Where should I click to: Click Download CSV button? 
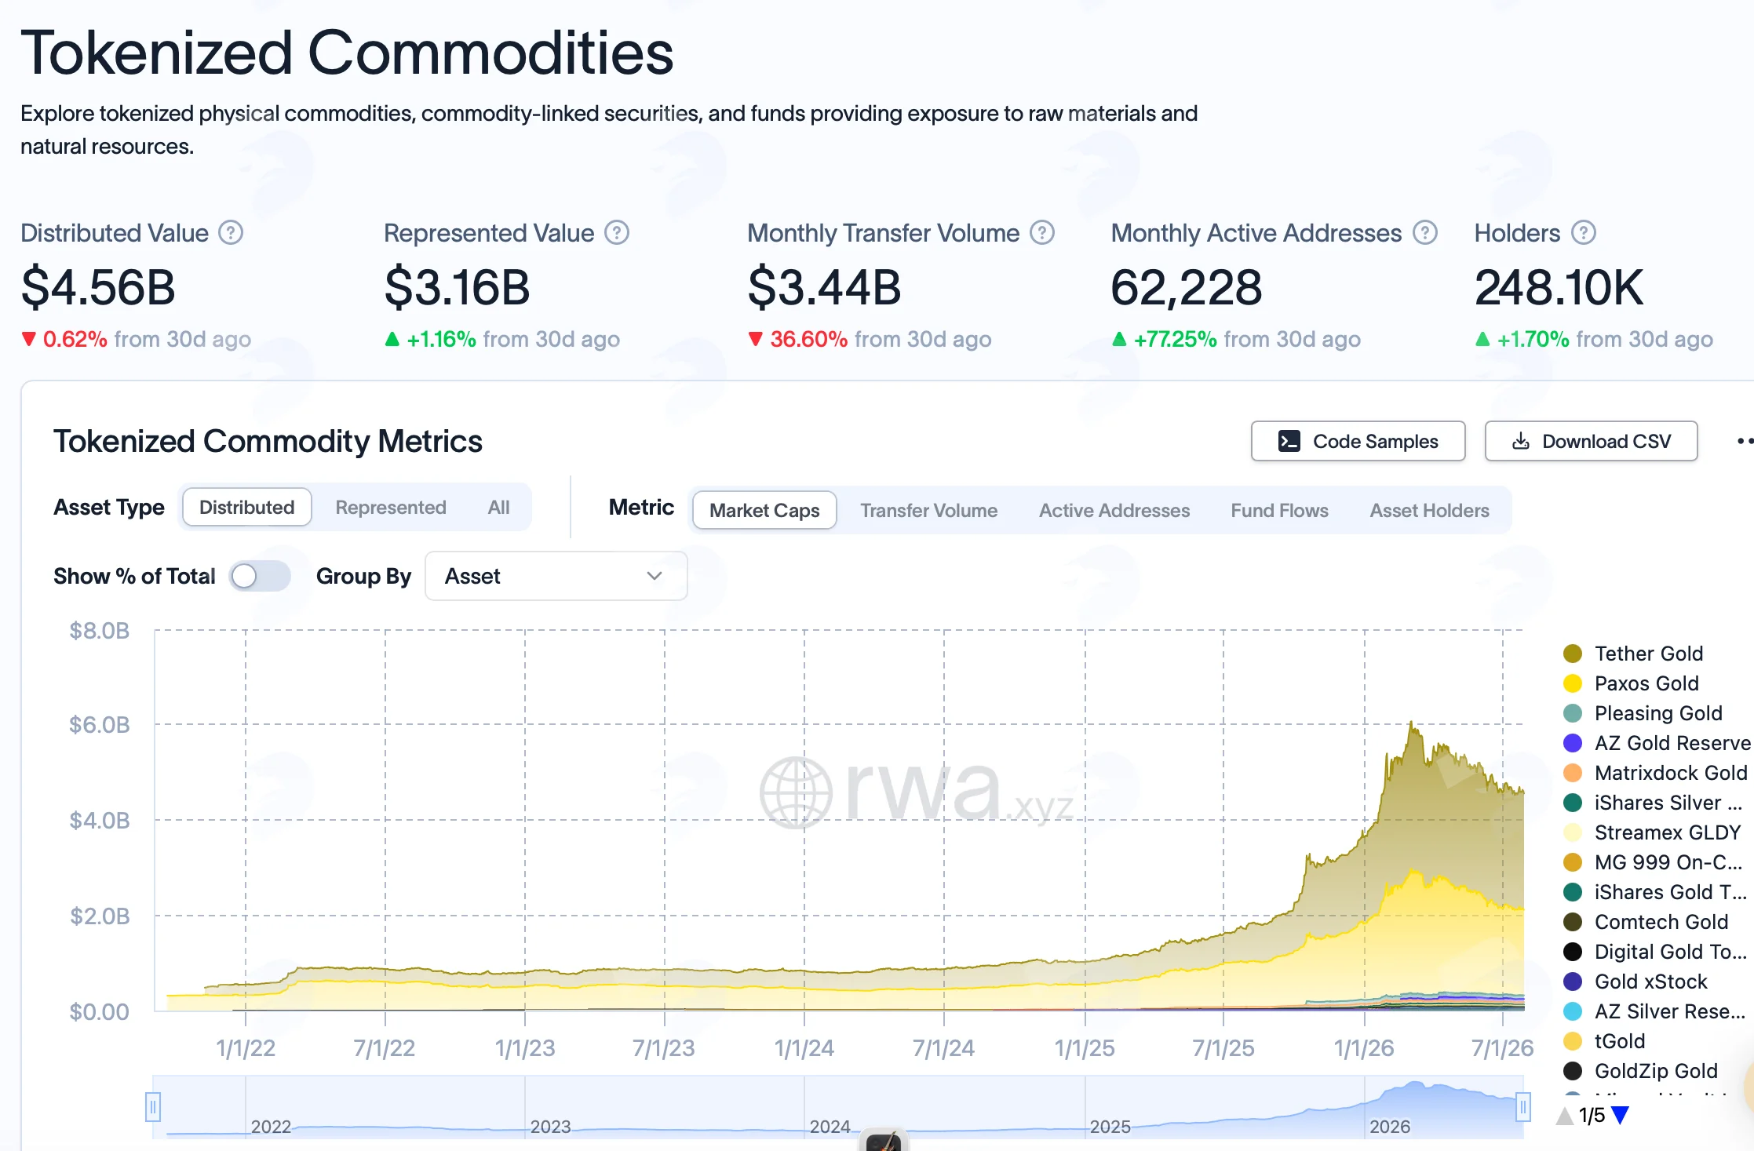(1591, 441)
